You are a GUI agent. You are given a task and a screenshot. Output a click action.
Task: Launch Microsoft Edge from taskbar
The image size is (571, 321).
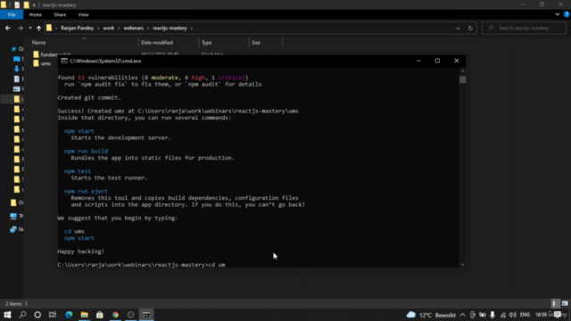click(69, 315)
